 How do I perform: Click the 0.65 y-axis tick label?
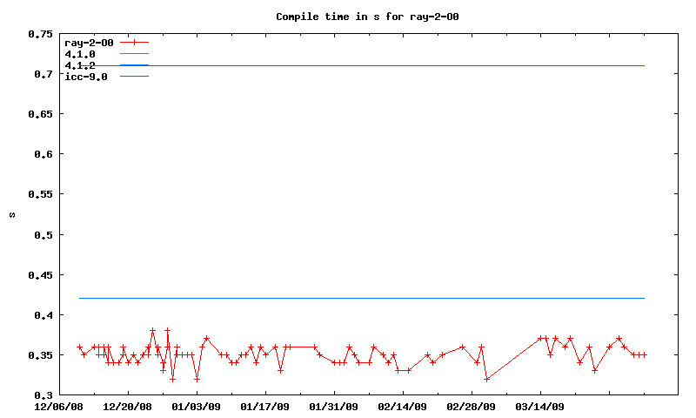pyautogui.click(x=40, y=114)
